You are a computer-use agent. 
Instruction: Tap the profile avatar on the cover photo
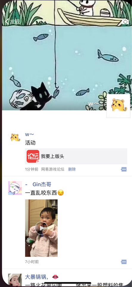(118, 106)
